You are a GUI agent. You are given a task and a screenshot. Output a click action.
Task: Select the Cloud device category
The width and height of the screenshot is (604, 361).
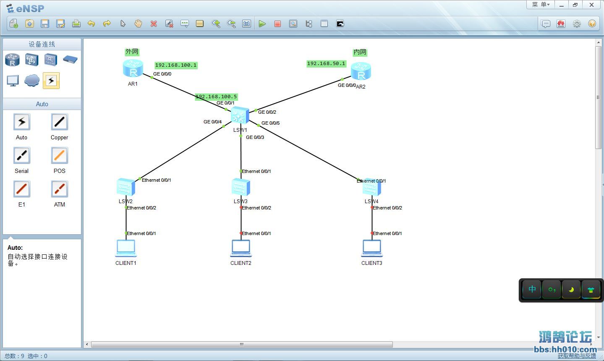coord(31,80)
